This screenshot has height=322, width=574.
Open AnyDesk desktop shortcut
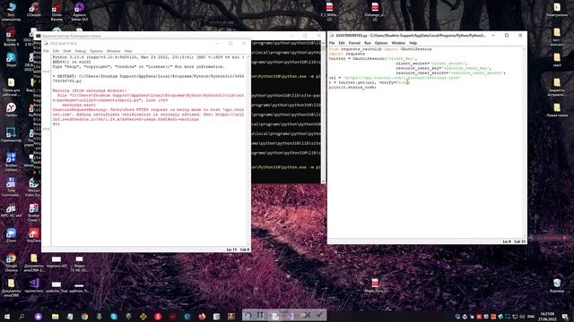click(34, 235)
